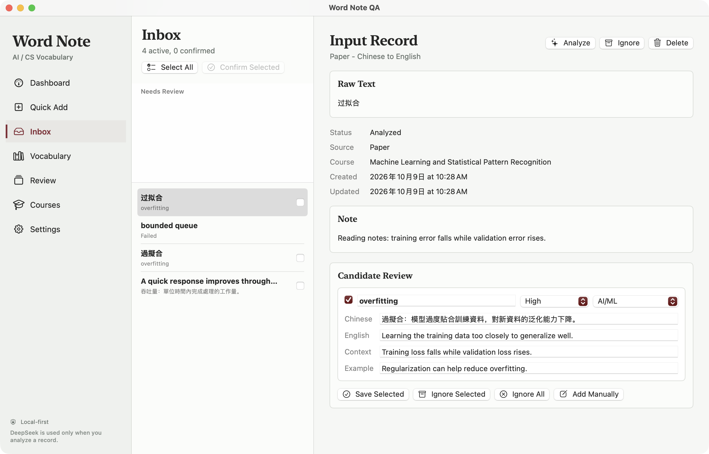
Task: Click the Select All button label
Action: click(177, 68)
